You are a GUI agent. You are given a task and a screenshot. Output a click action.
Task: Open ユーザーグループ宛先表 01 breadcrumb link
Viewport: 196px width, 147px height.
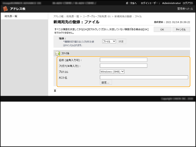[x=97, y=16]
